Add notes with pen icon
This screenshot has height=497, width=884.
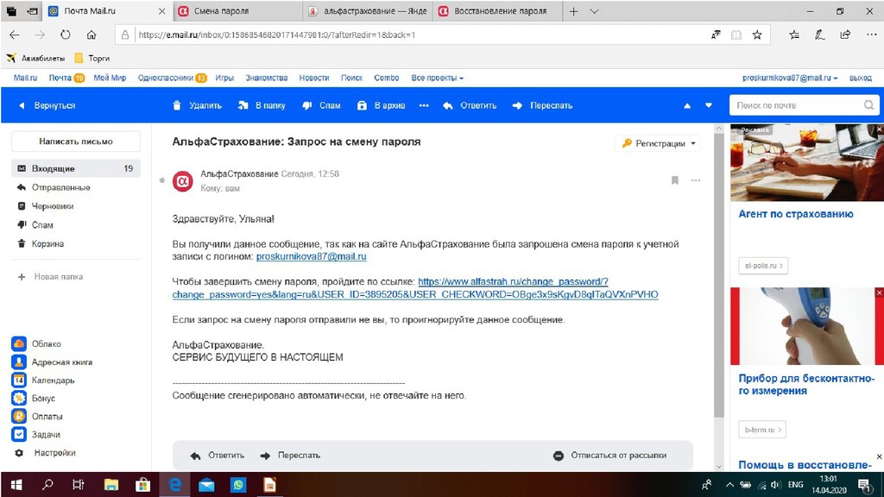(x=820, y=35)
